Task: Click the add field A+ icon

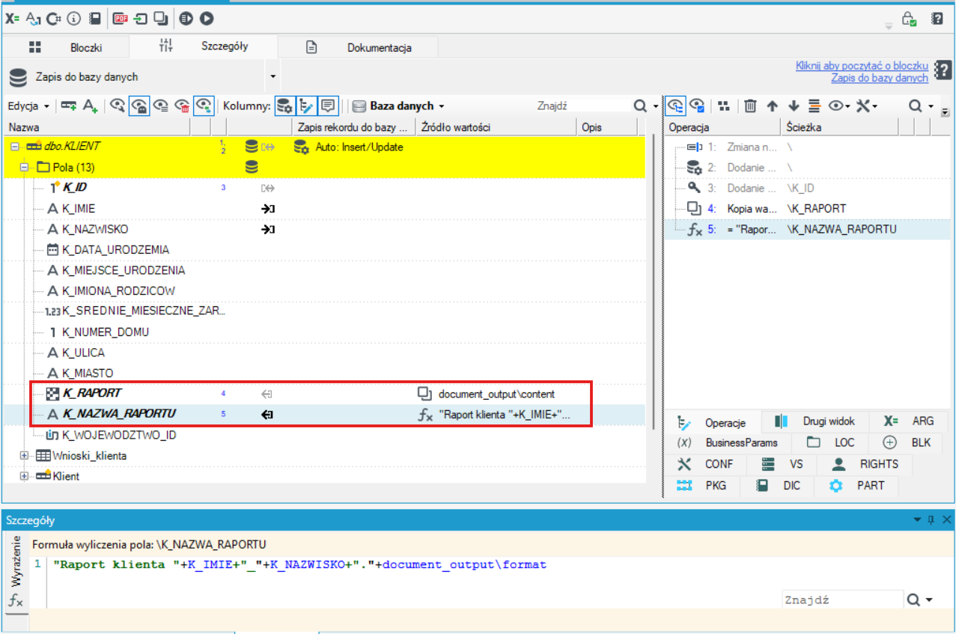Action: (91, 106)
